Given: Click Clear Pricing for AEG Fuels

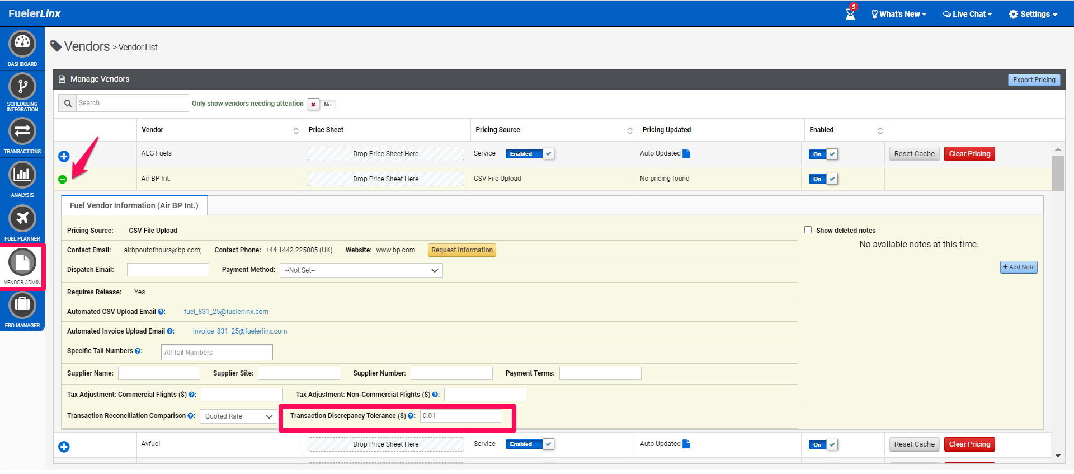Looking at the screenshot, I should tap(969, 154).
